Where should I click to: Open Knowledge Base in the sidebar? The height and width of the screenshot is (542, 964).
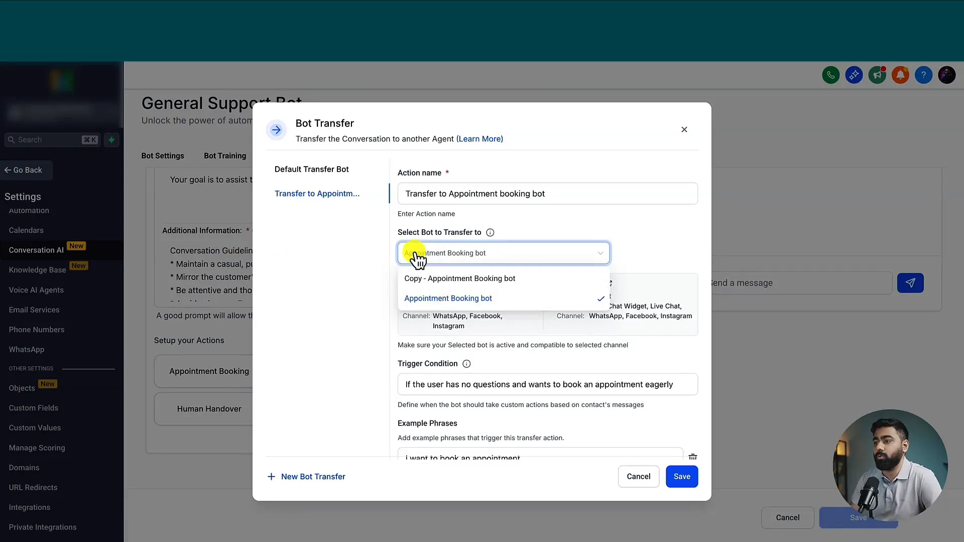click(36, 270)
